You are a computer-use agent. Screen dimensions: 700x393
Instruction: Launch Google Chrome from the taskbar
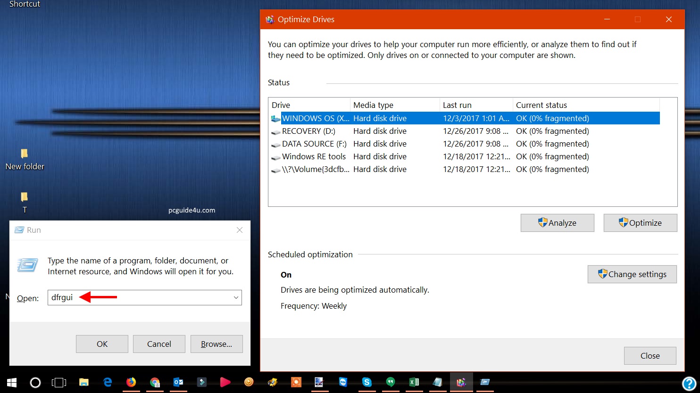coord(155,382)
